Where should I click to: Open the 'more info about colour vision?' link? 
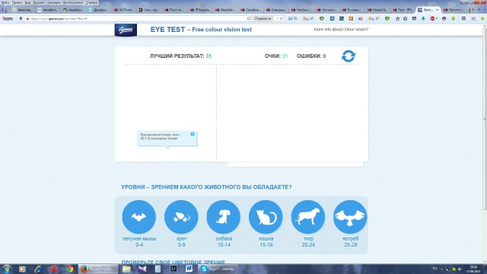pyautogui.click(x=341, y=29)
